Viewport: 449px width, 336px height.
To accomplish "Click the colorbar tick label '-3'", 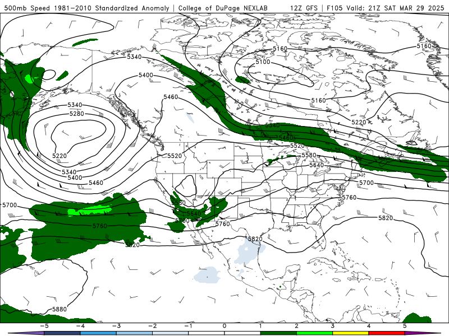I will pyautogui.click(x=116, y=326).
